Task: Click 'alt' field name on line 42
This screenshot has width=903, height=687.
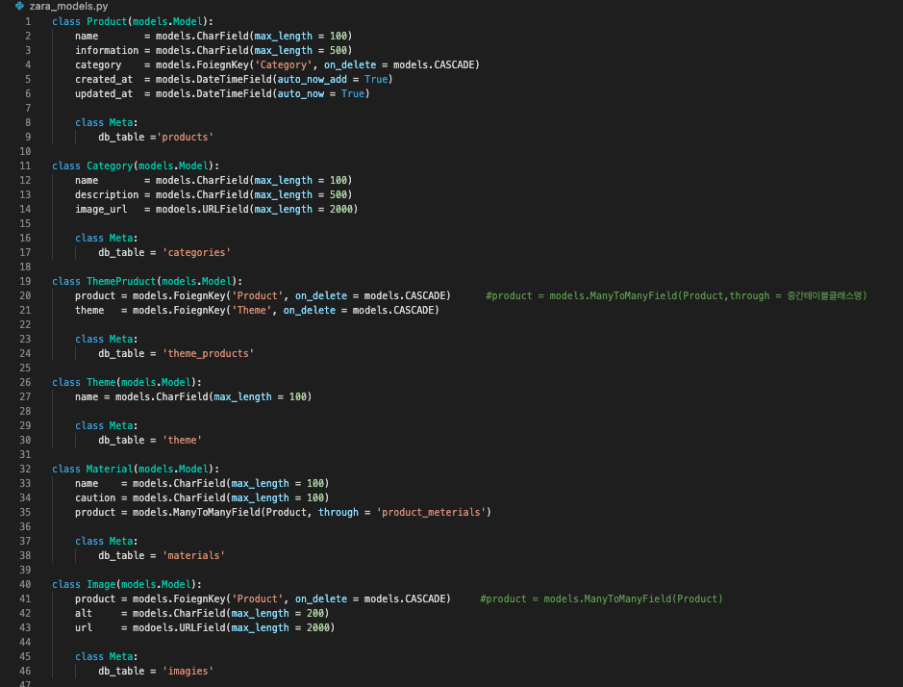Action: (84, 613)
